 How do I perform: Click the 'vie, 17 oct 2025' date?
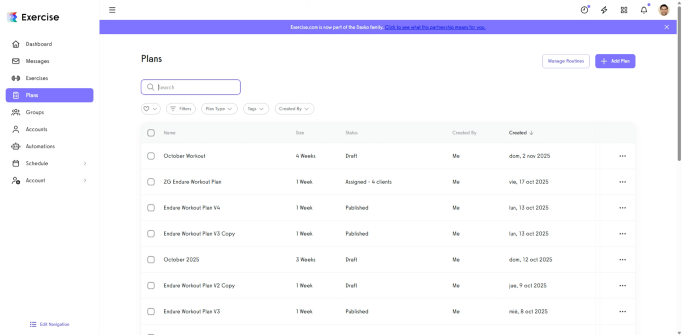[x=529, y=182]
